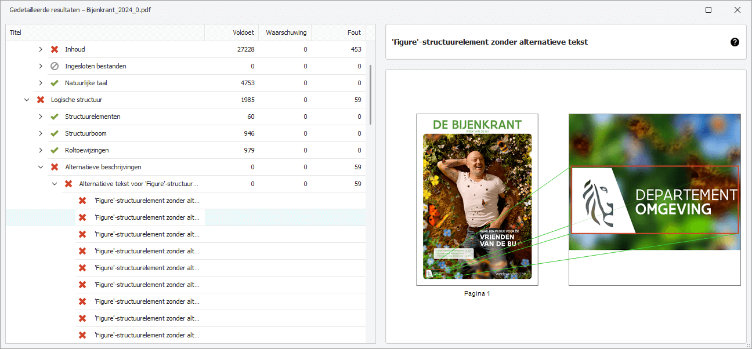Collapse the Logische structuur node
The image size is (752, 349).
point(27,100)
